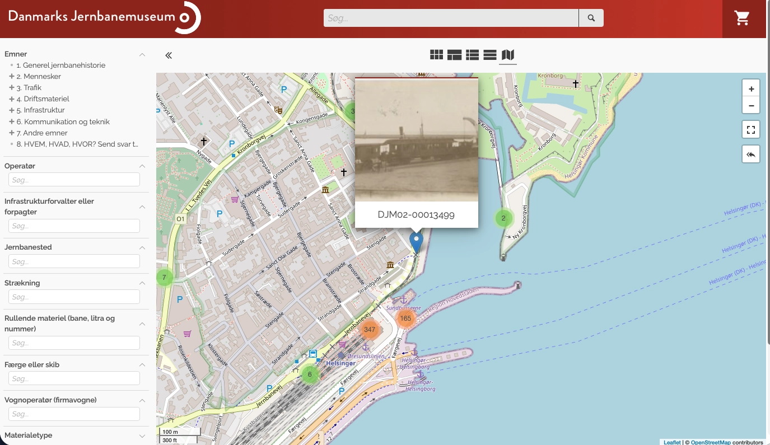The width and height of the screenshot is (770, 445).
Task: Open record DJM02-00013499
Action: [x=416, y=214]
